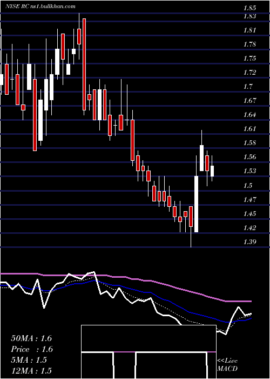The height and width of the screenshot is (379, 270).
Task: Click the 'Price : 1.6' indicator text
Action: (32, 349)
